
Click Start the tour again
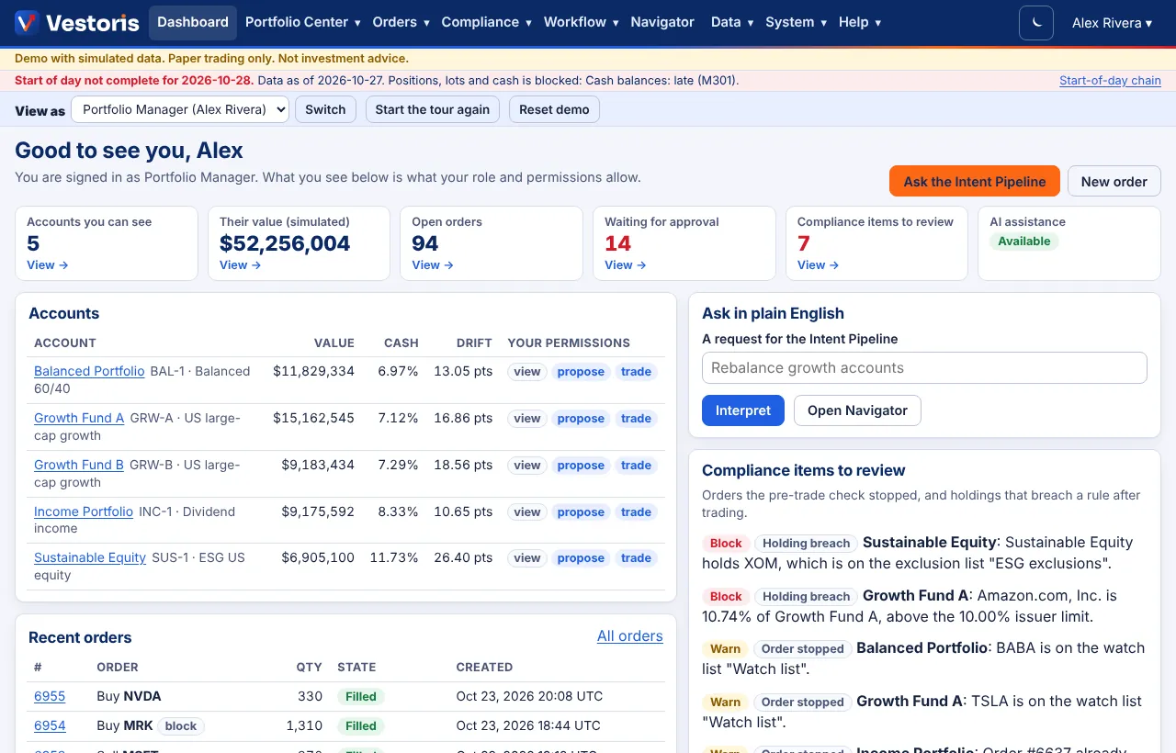(x=433, y=109)
